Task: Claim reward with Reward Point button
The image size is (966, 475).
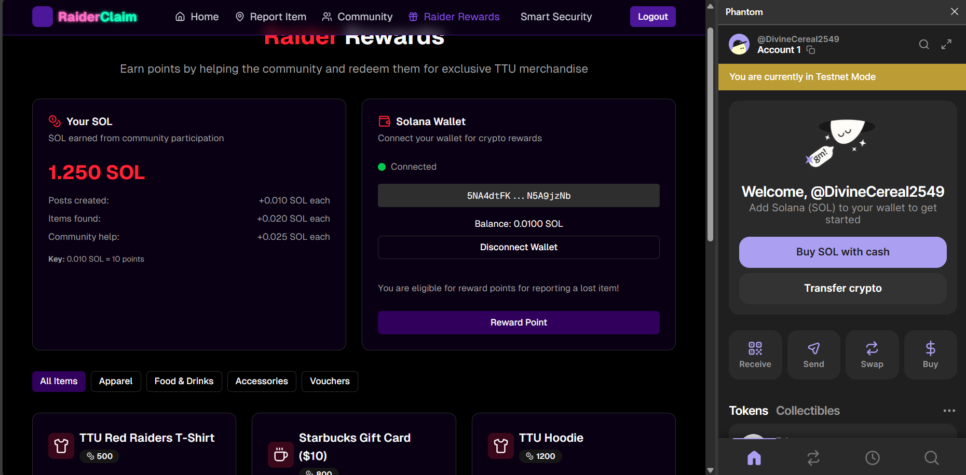Action: pos(519,322)
